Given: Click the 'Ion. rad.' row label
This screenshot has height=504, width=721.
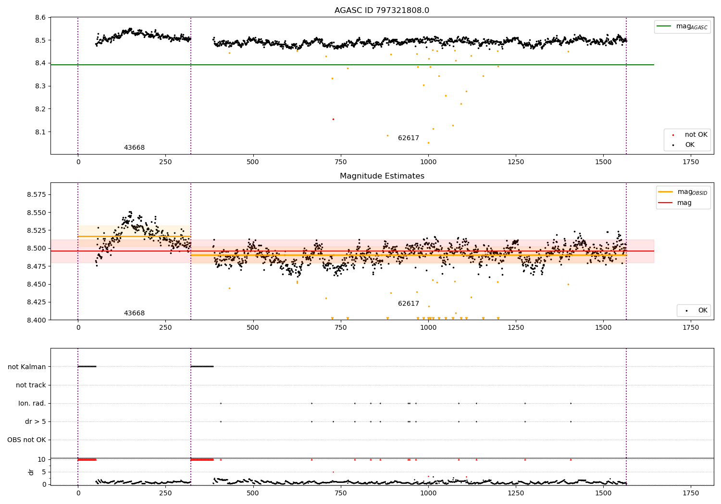Looking at the screenshot, I should coord(32,403).
